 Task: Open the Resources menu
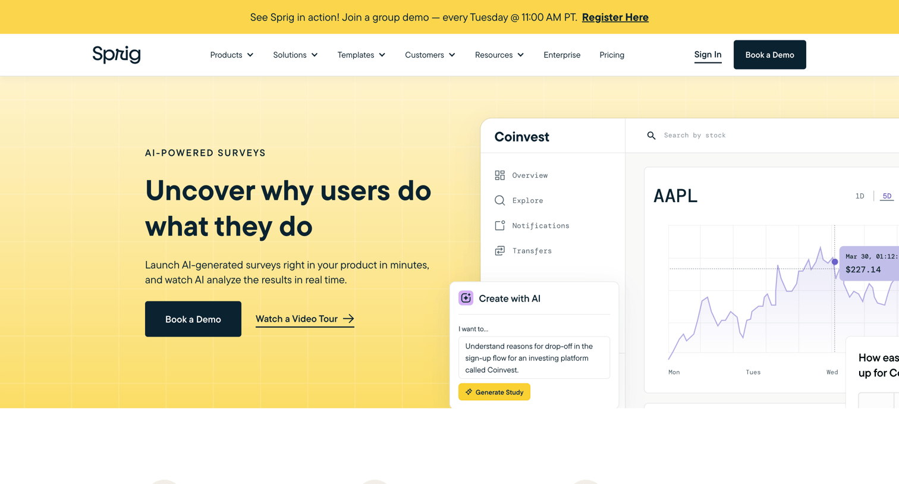[499, 55]
